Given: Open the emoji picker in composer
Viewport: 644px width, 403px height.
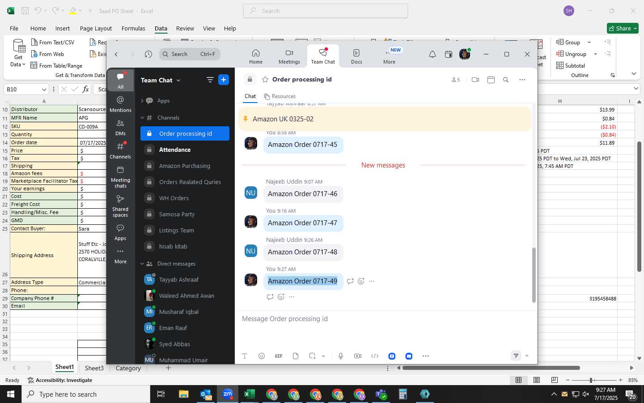Looking at the screenshot, I should [262, 356].
